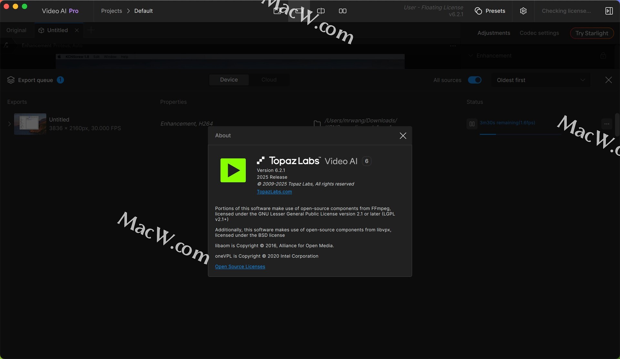Screen dimensions: 620x359
Task: Click the Exports column header
Action: coord(17,102)
